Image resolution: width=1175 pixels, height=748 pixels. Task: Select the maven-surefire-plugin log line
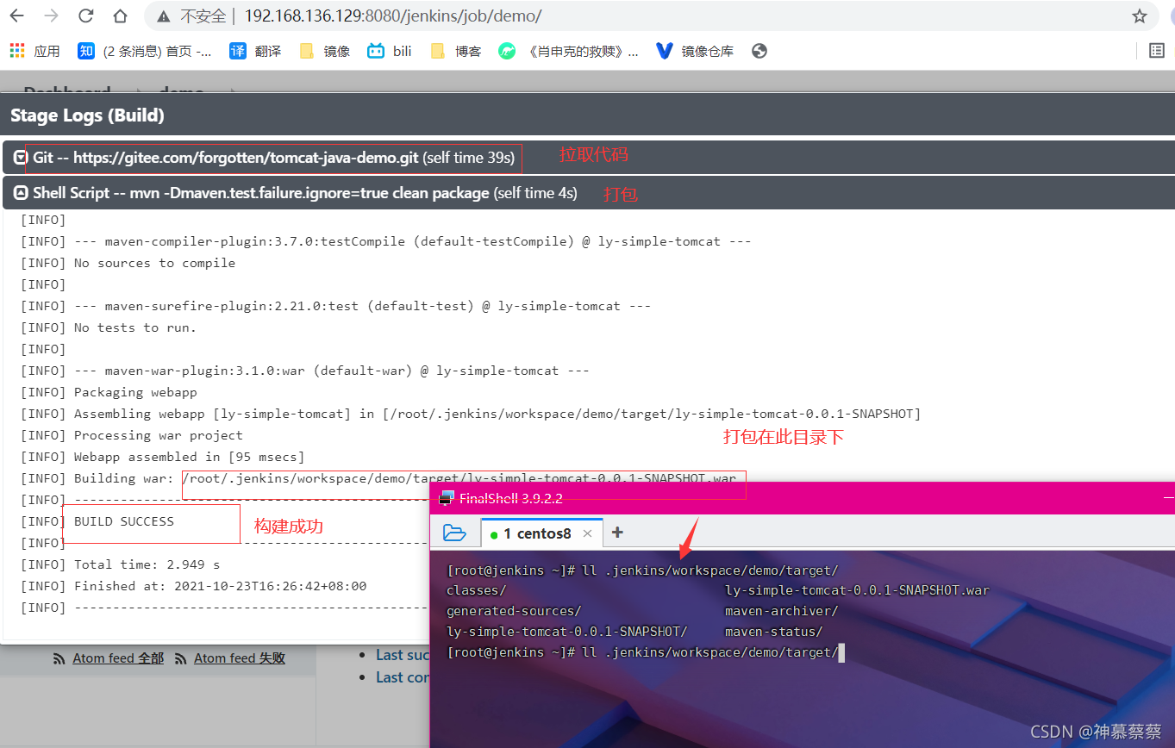tap(336, 306)
